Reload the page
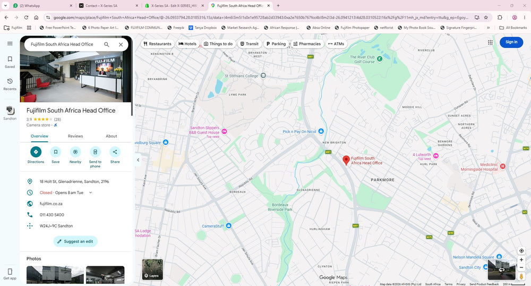Image resolution: width=531 pixels, height=286 pixels. 26,18
